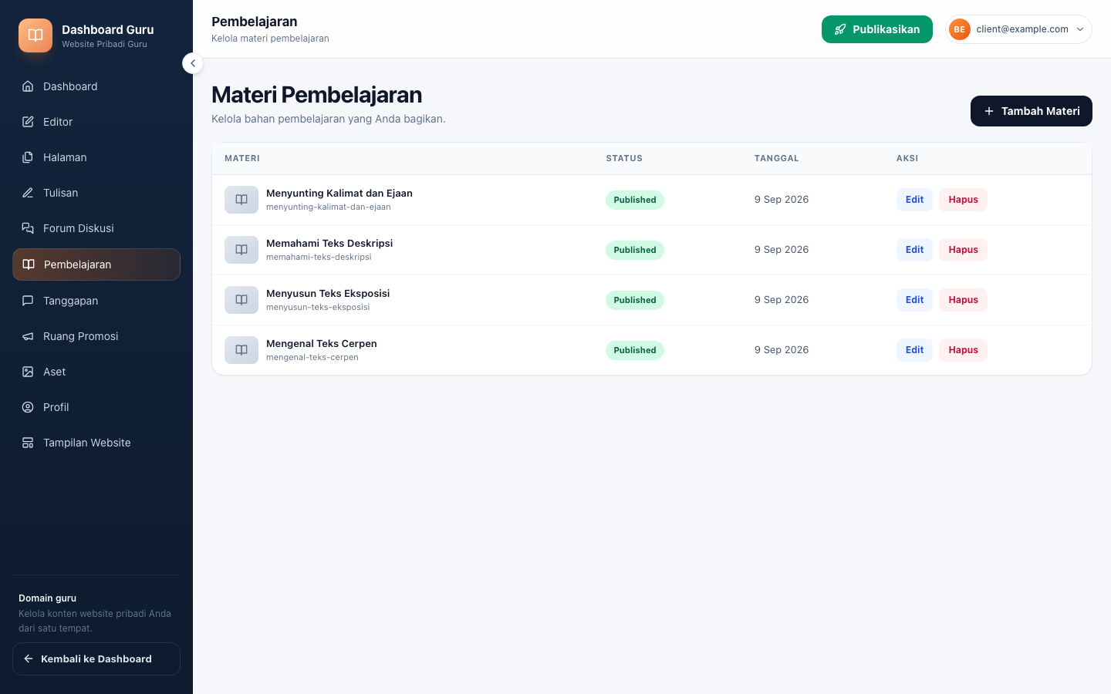1111x694 pixels.
Task: Click the Aset image icon
Action: (28, 372)
